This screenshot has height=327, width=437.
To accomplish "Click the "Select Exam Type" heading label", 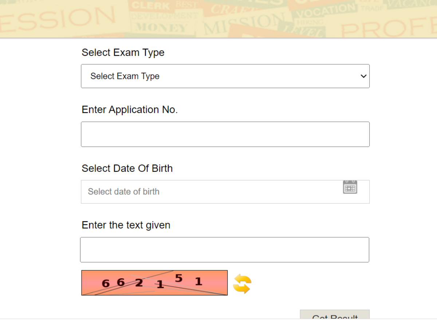I will tap(123, 53).
